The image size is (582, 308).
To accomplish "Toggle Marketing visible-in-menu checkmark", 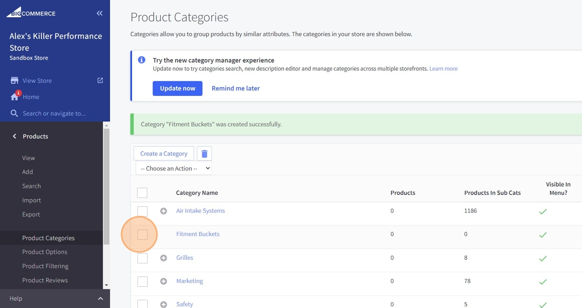I will pyautogui.click(x=543, y=282).
